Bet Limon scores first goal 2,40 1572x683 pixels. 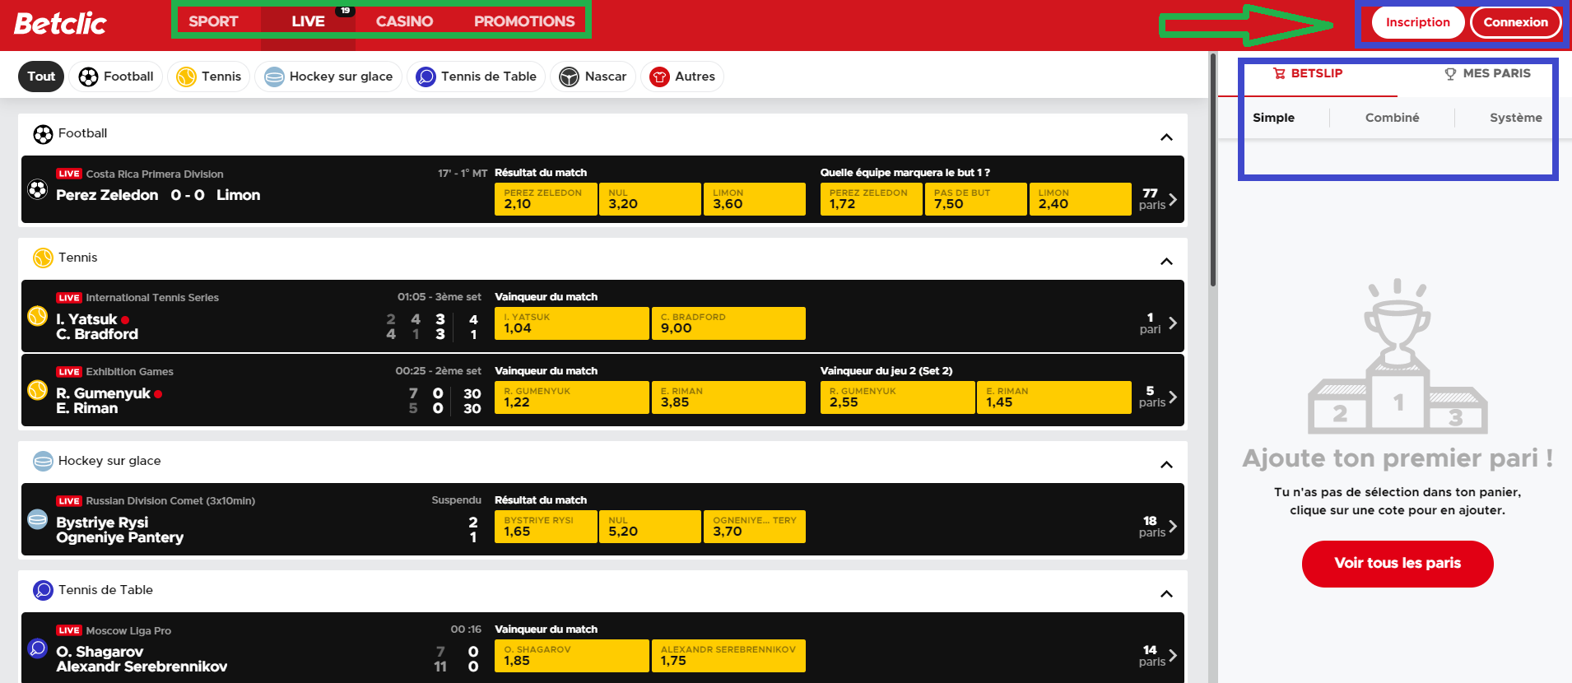pos(1080,199)
